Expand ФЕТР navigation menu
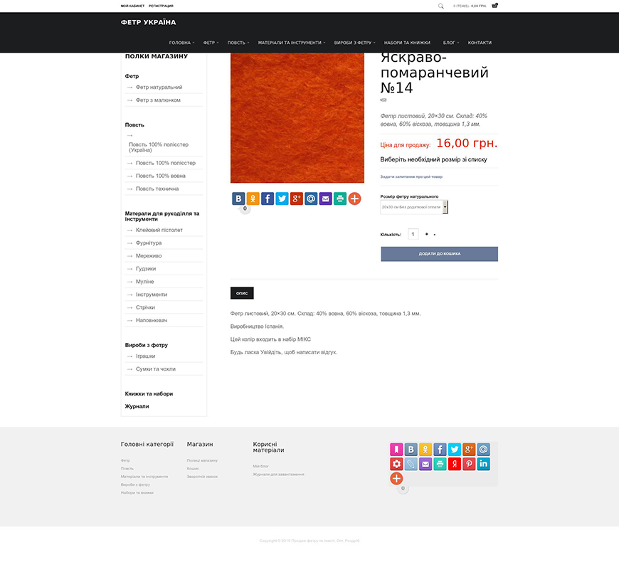The image size is (619, 562). pyautogui.click(x=211, y=43)
